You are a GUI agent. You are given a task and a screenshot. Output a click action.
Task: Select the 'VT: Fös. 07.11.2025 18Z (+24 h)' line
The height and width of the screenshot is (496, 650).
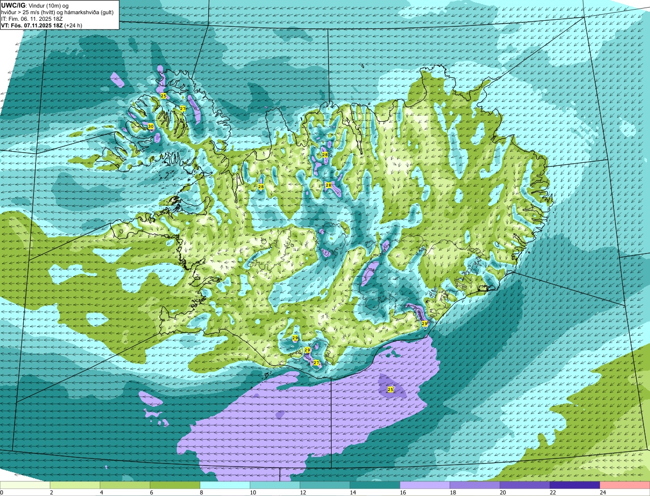point(42,25)
